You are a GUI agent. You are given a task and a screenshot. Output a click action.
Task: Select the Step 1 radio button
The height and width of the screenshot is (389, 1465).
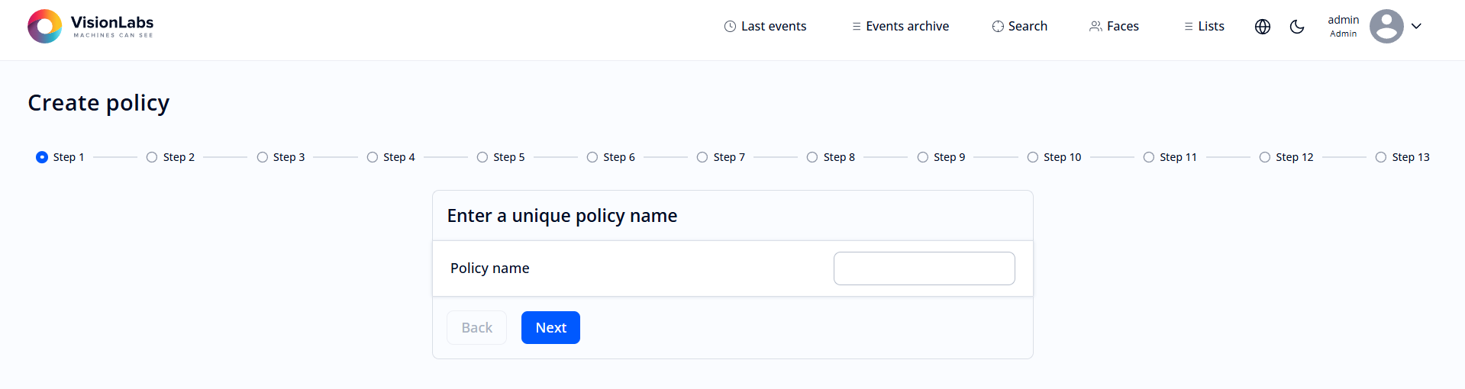[42, 157]
